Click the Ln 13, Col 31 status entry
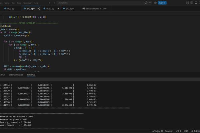 (x=157, y=131)
